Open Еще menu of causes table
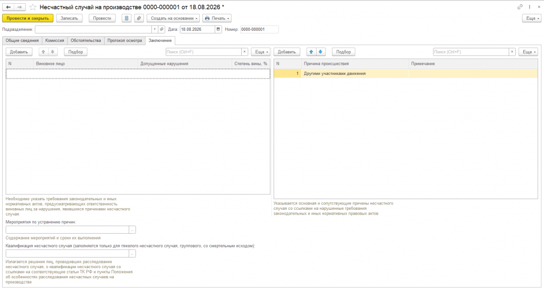Image resolution: width=544 pixels, height=291 pixels. click(529, 52)
